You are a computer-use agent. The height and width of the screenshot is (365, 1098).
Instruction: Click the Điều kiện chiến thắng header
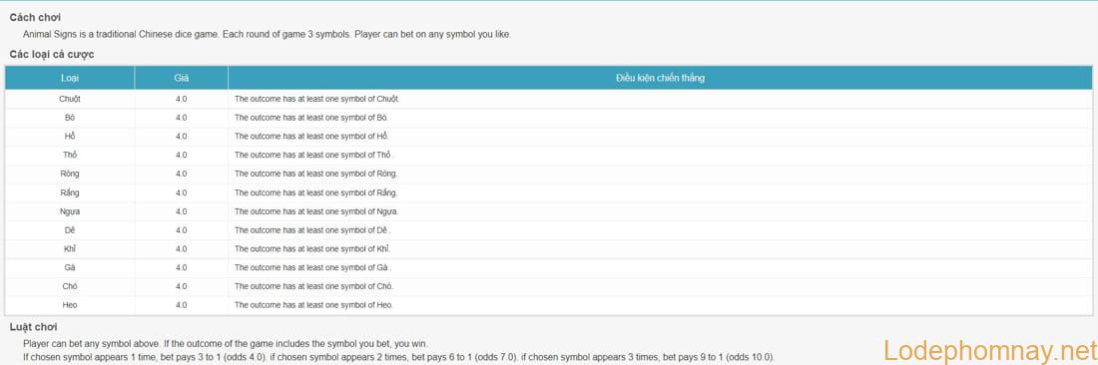pyautogui.click(x=660, y=78)
